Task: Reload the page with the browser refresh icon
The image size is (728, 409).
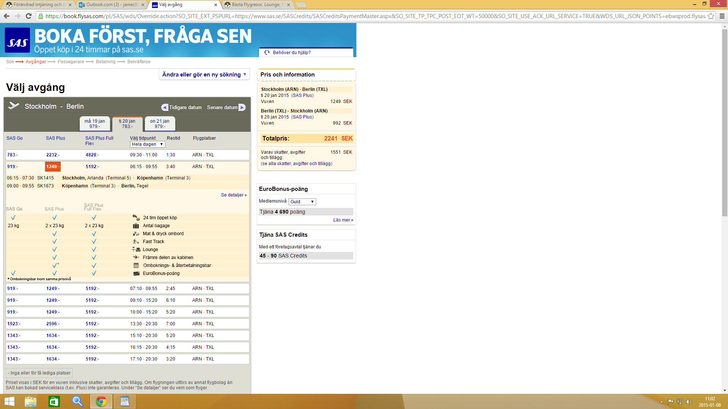Action: pos(28,16)
